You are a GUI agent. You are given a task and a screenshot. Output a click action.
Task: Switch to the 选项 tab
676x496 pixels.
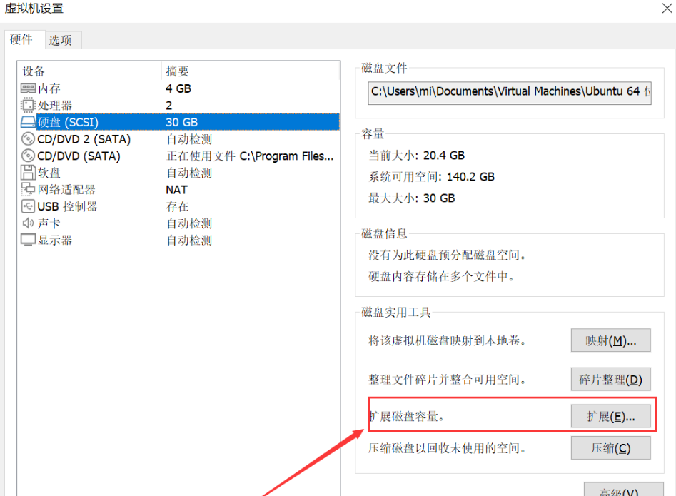click(x=60, y=41)
